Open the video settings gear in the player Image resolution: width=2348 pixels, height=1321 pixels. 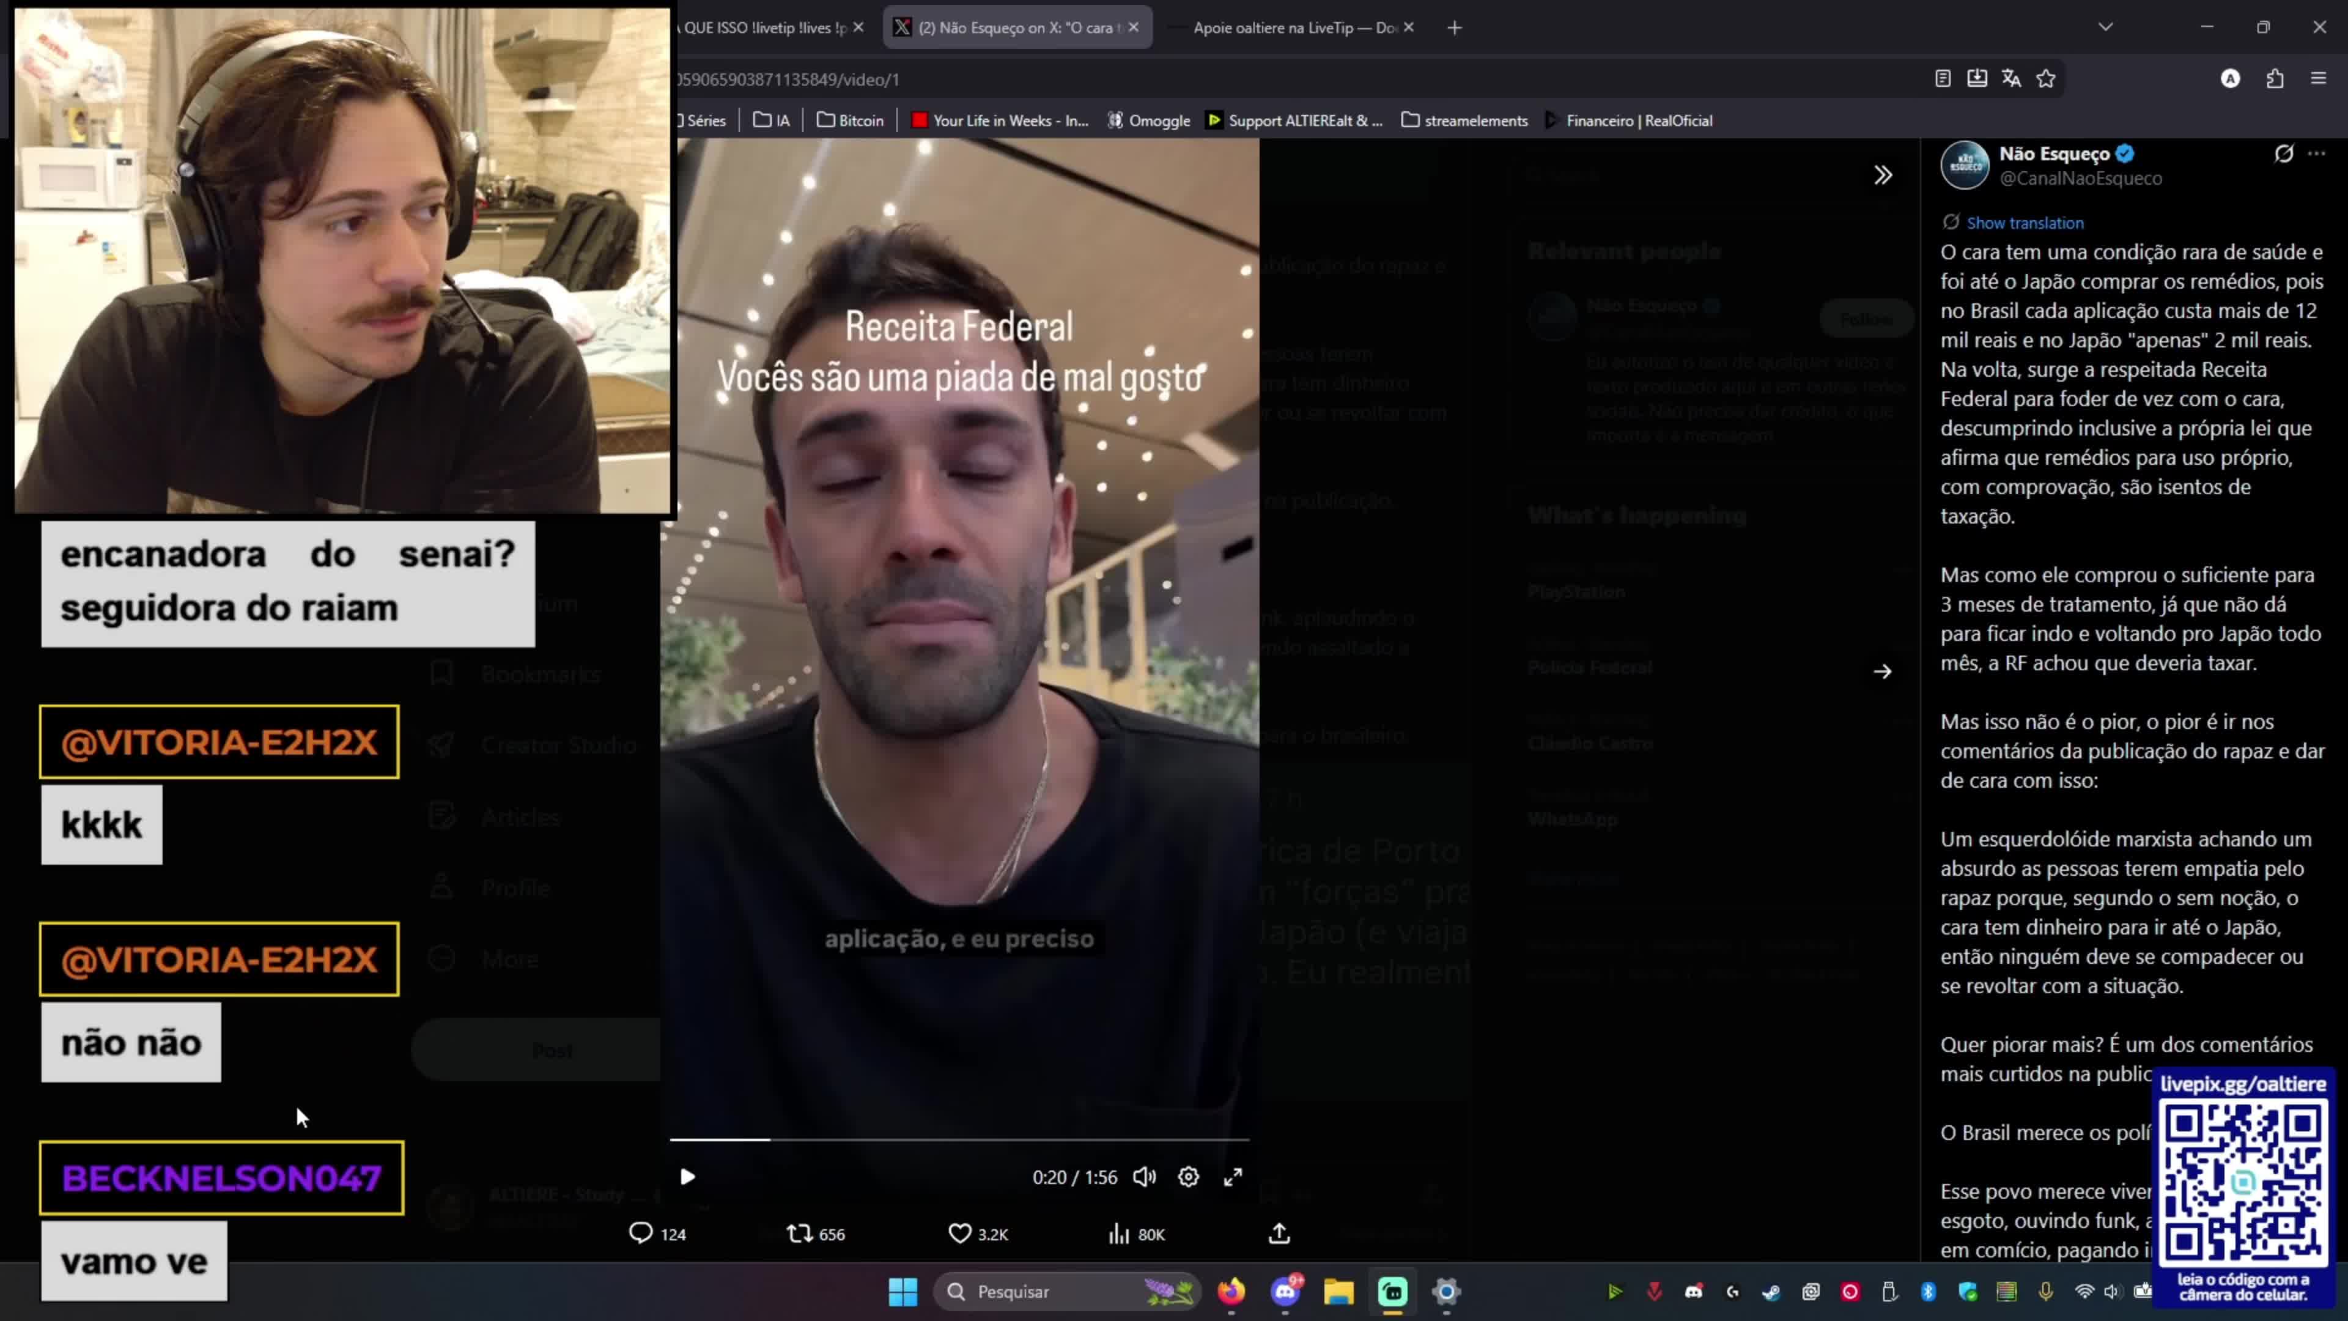click(1189, 1177)
